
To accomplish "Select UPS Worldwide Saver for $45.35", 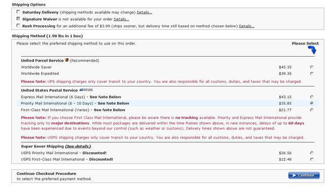I will 312,67.
